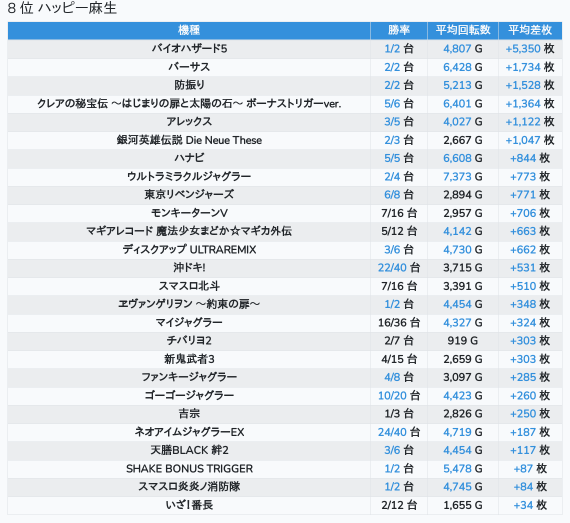Select the 東京リベンジャーズ machine name

(189, 194)
